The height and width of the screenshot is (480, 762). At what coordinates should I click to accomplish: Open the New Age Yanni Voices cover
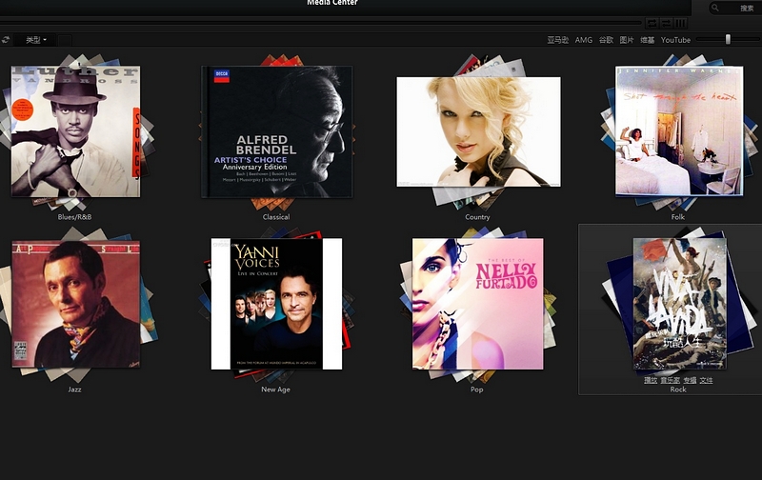coord(276,304)
